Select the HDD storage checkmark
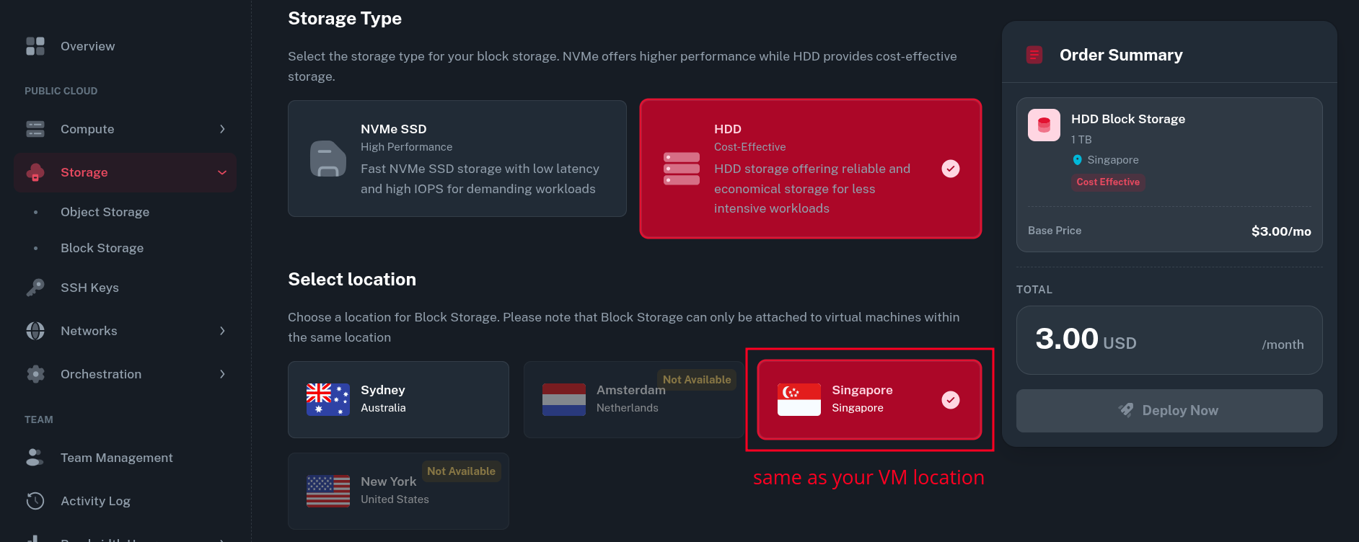1359x542 pixels. 951,169
